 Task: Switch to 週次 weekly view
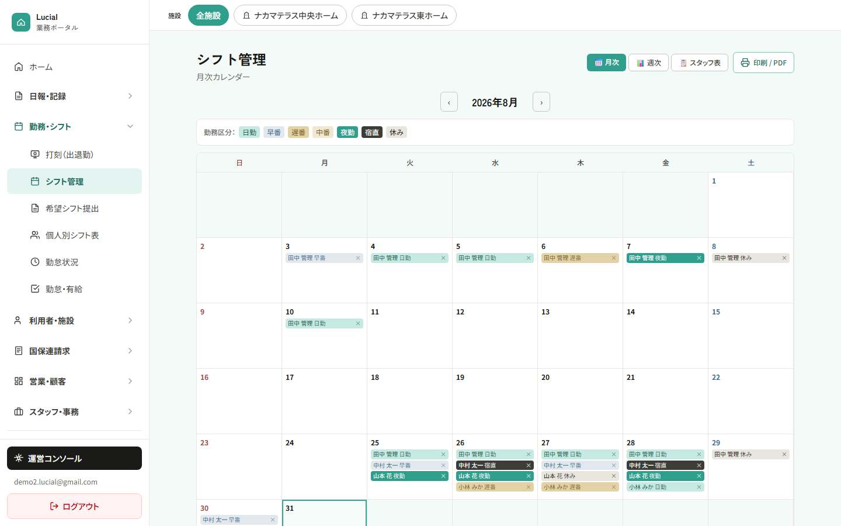[648, 63]
